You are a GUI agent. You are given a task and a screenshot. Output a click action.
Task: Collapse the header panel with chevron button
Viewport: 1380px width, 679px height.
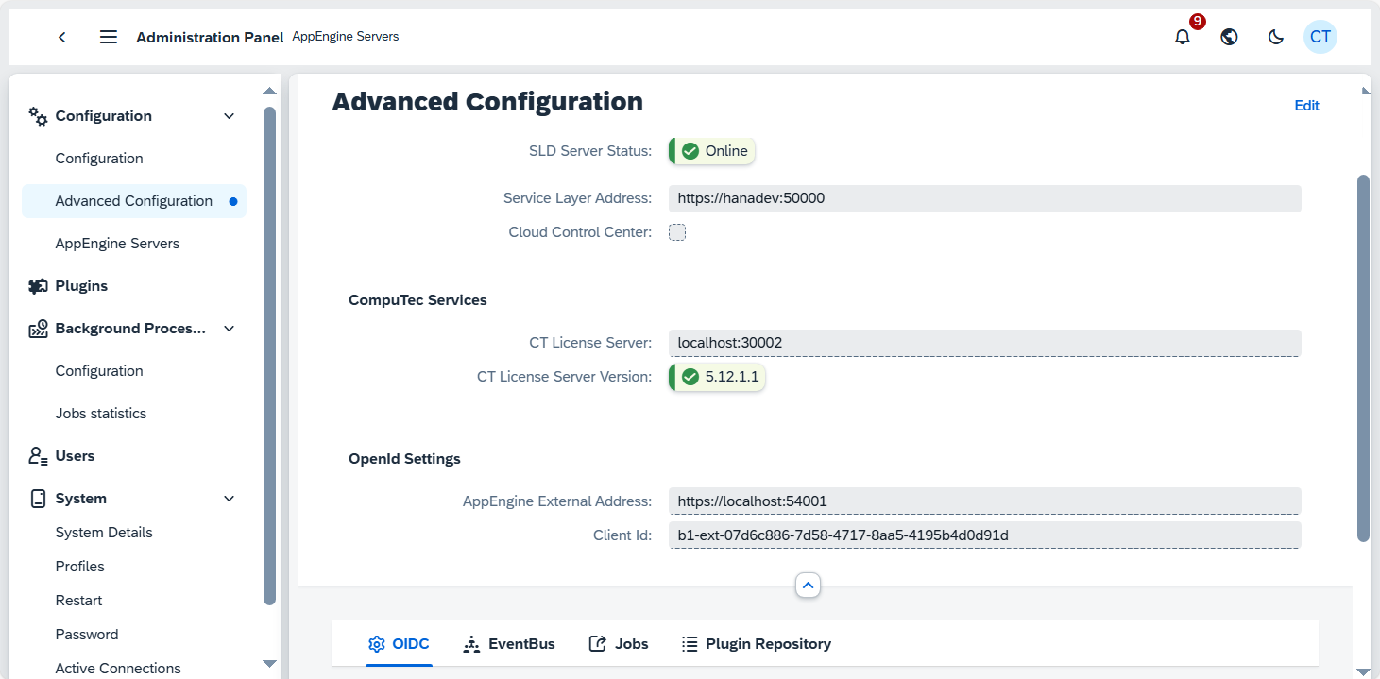[808, 586]
